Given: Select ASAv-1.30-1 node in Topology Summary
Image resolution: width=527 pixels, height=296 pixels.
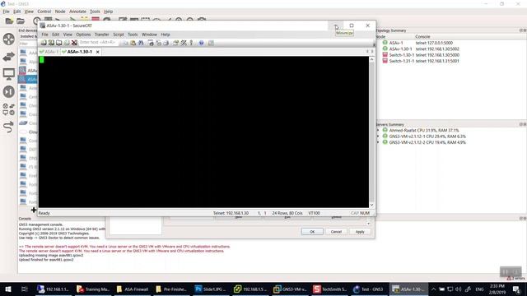Looking at the screenshot, I should point(401,49).
